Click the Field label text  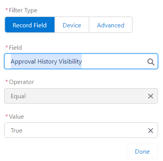(15, 48)
